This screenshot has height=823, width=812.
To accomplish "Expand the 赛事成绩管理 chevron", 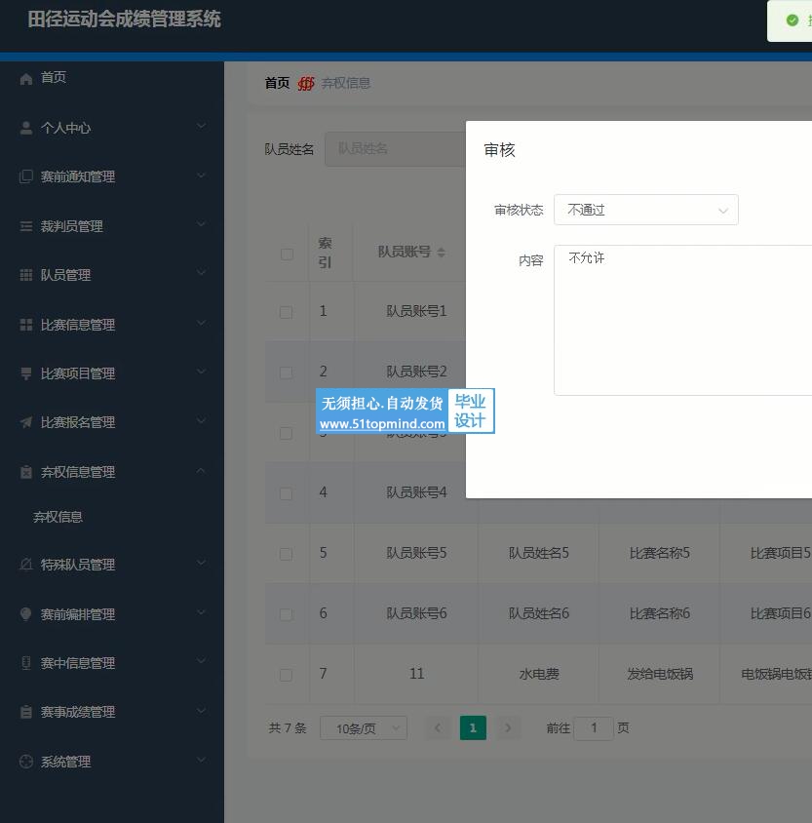I will pos(201,711).
